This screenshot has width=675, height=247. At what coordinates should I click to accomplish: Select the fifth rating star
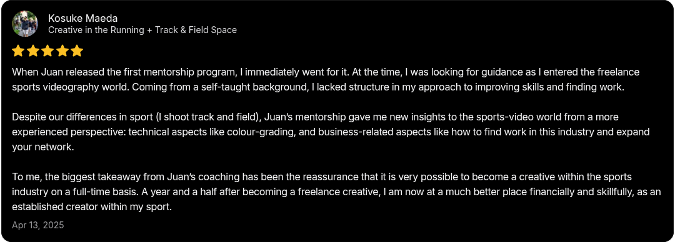click(77, 52)
